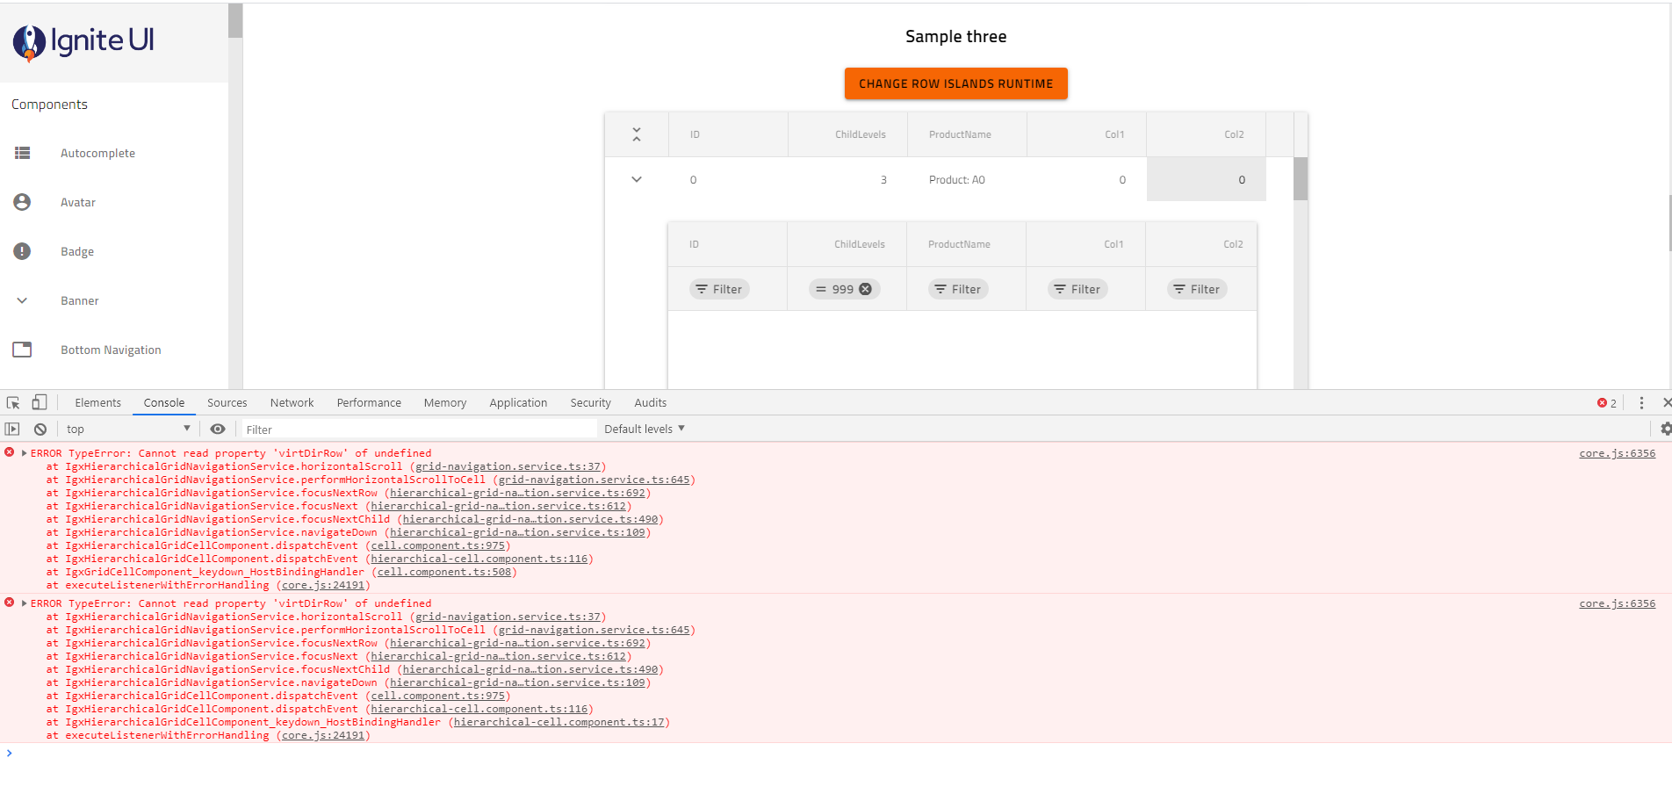Open the DevTools three-dot customize menu
This screenshot has height=794, width=1672.
[1641, 401]
